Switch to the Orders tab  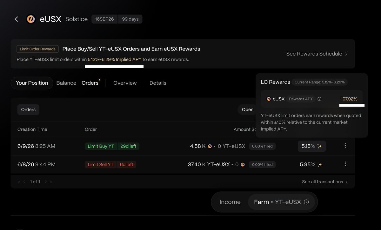90,83
